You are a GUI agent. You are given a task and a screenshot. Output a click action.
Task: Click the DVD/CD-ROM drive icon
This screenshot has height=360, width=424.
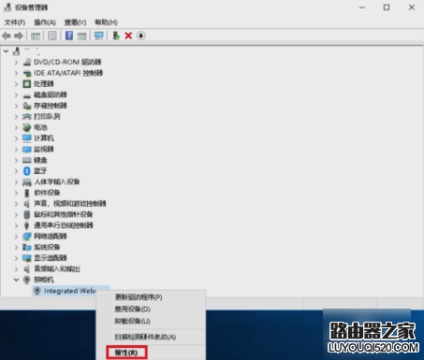[x=27, y=62]
